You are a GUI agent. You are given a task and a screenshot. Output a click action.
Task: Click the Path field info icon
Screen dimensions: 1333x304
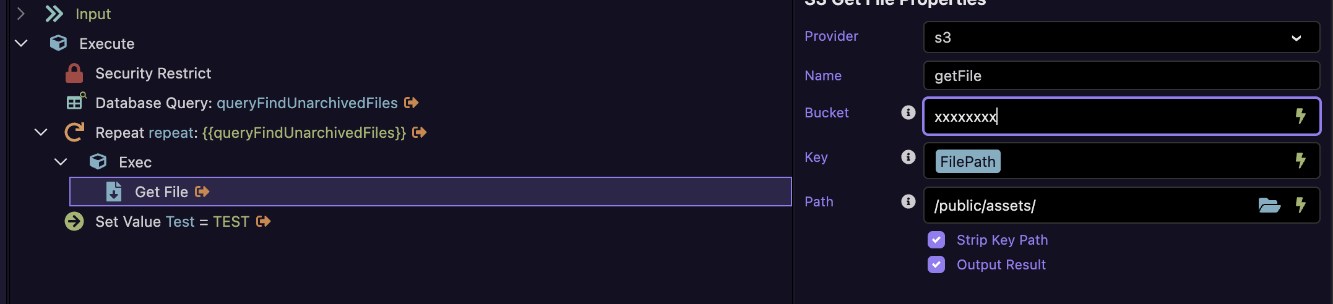click(x=908, y=201)
